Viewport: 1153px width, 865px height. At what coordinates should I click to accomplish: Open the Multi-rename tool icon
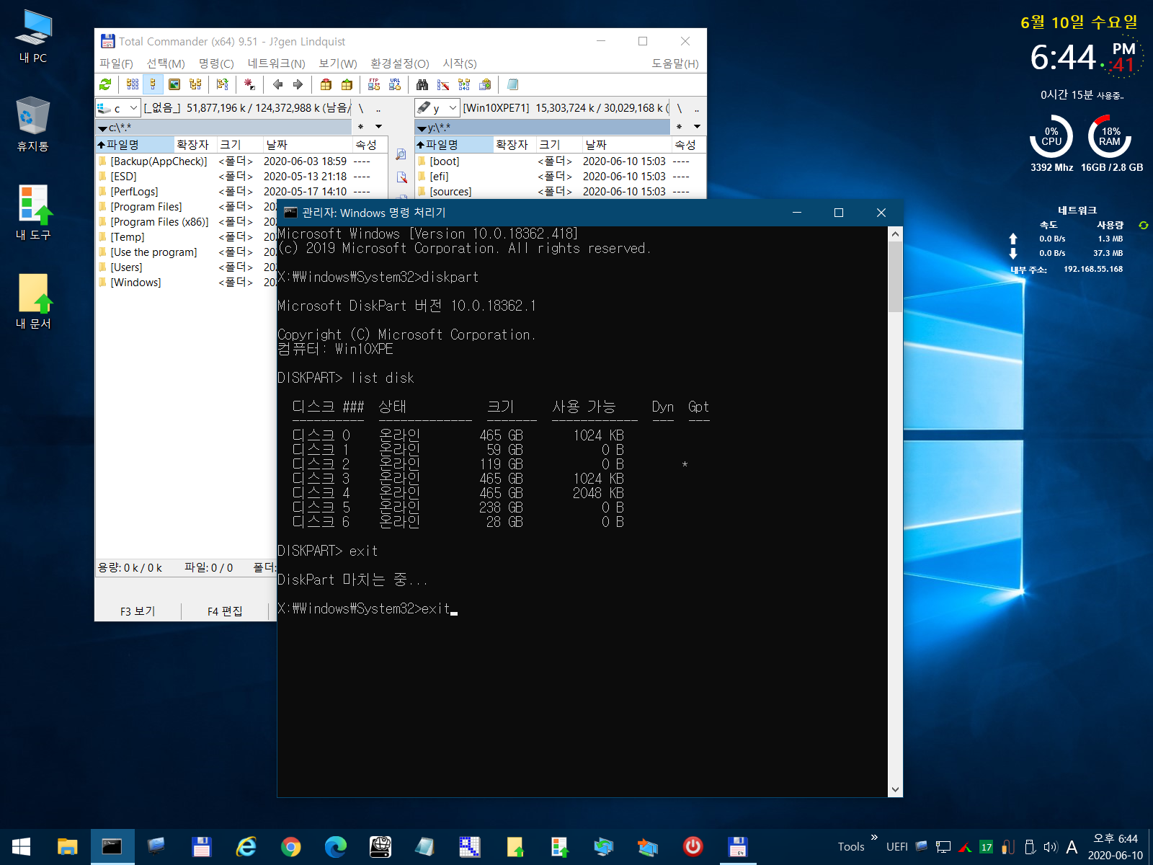point(443,84)
